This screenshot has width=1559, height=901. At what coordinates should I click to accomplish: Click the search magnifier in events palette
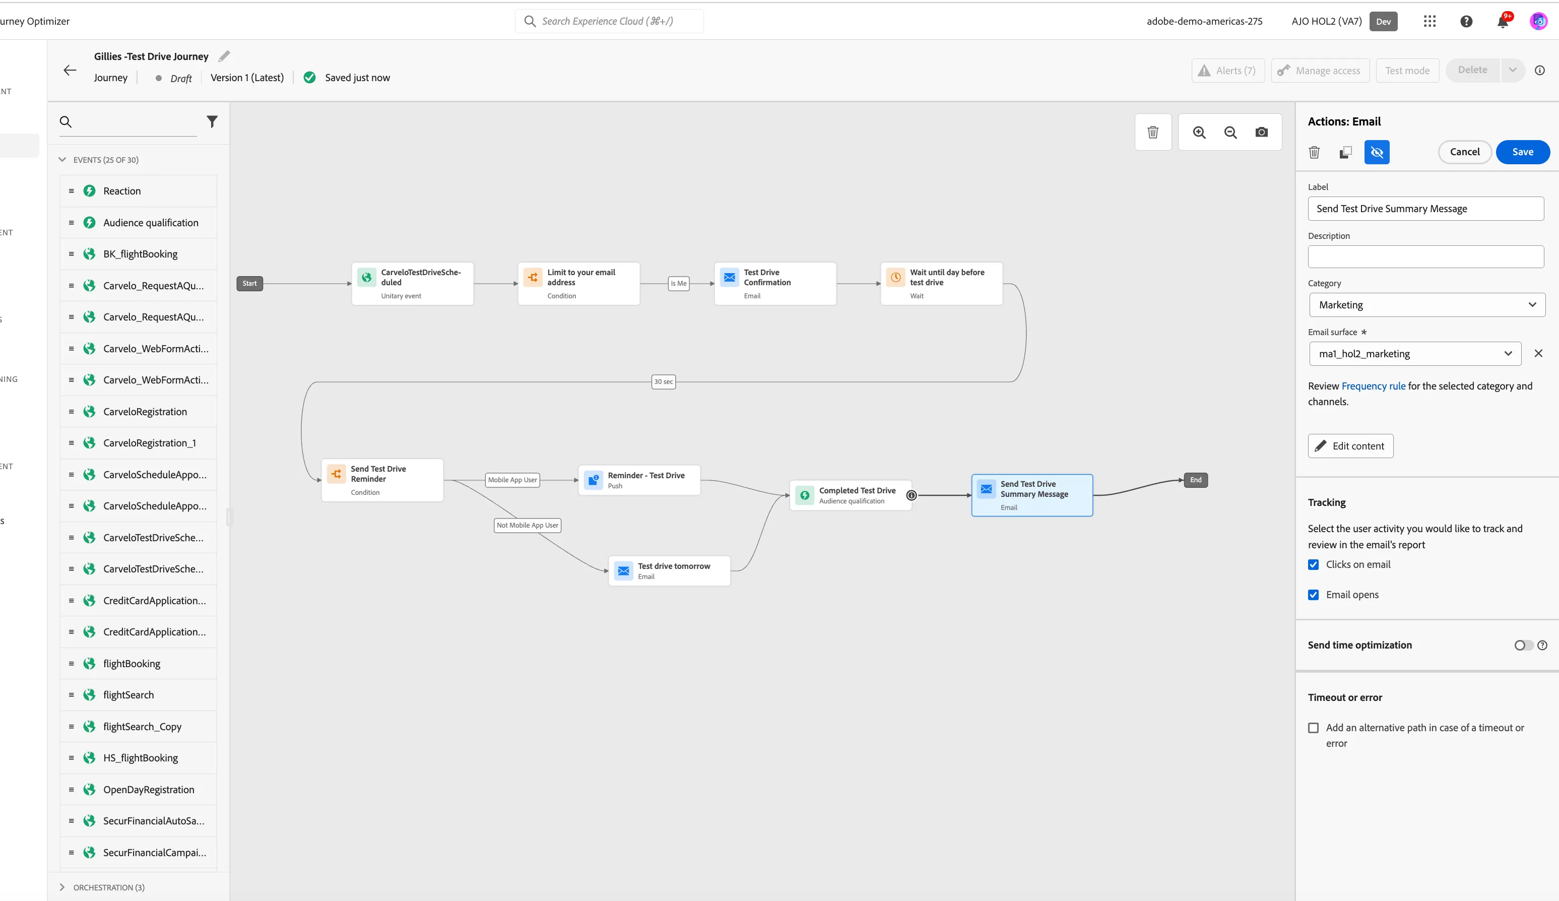66,122
